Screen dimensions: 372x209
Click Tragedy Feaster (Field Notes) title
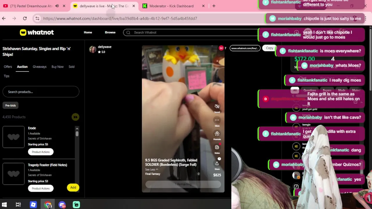[47, 165]
